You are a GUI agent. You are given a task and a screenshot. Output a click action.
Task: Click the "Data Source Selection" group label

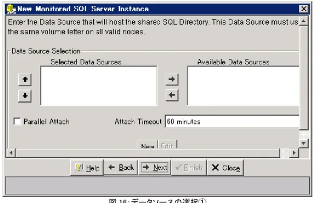(x=46, y=51)
